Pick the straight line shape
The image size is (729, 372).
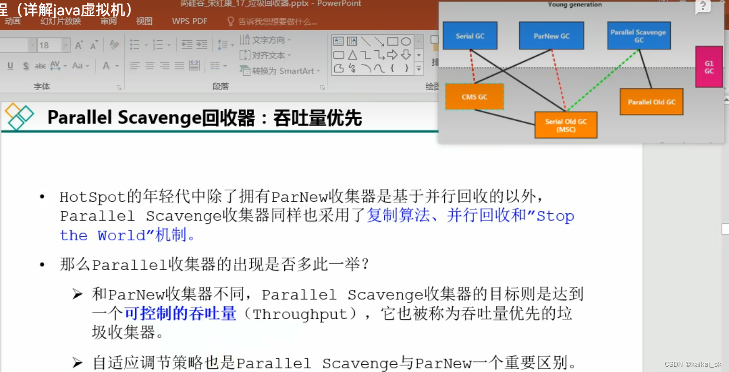(366, 42)
